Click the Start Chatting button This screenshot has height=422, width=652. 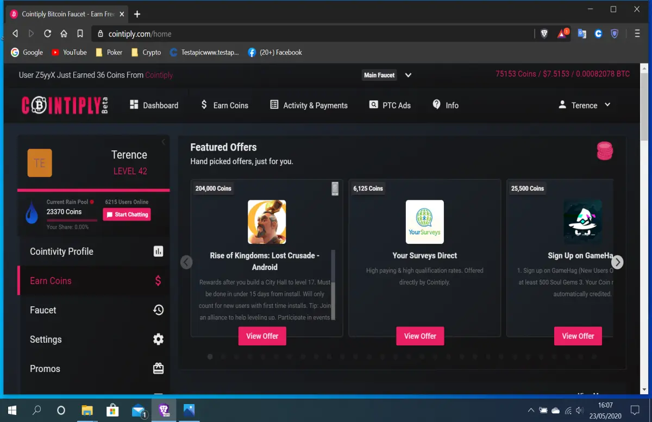(x=127, y=215)
